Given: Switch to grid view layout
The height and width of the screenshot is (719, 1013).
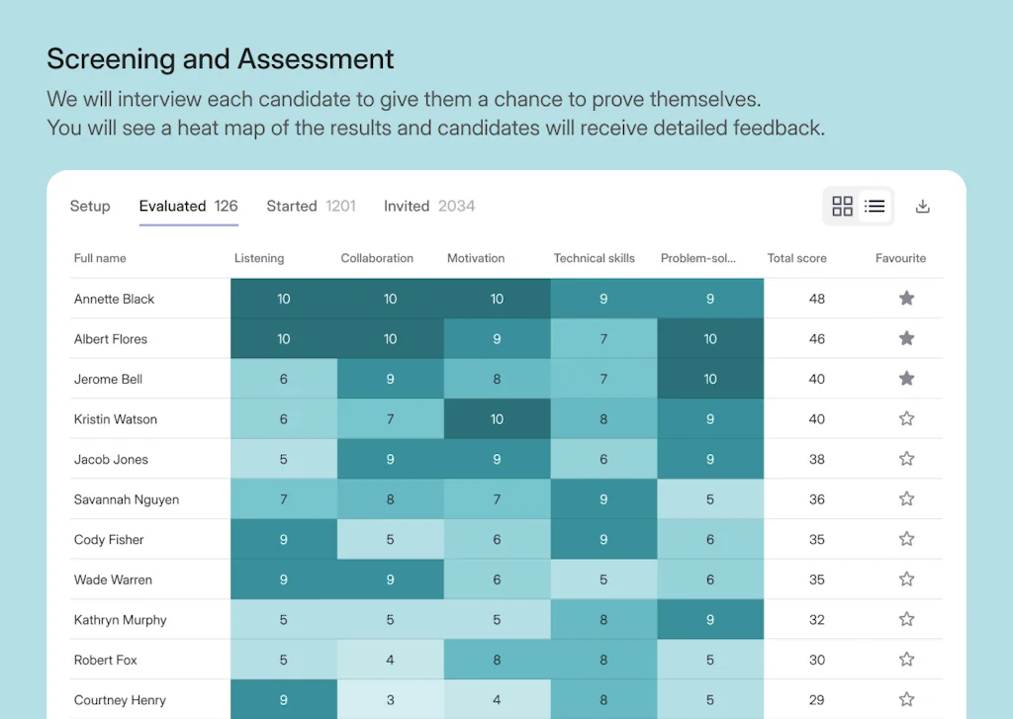Looking at the screenshot, I should click(x=842, y=206).
